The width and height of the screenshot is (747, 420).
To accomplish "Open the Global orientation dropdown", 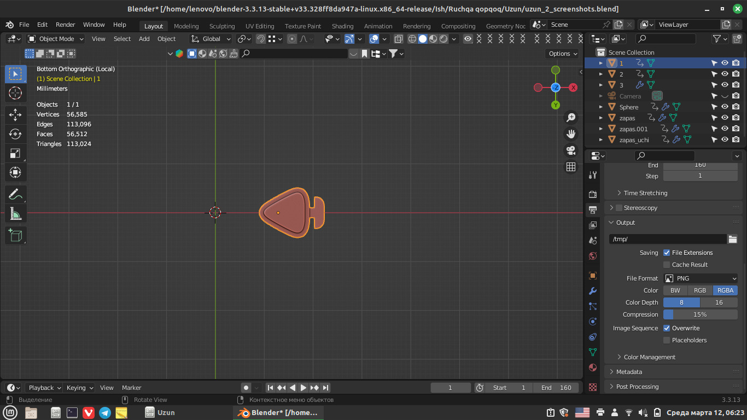I will (x=211, y=39).
